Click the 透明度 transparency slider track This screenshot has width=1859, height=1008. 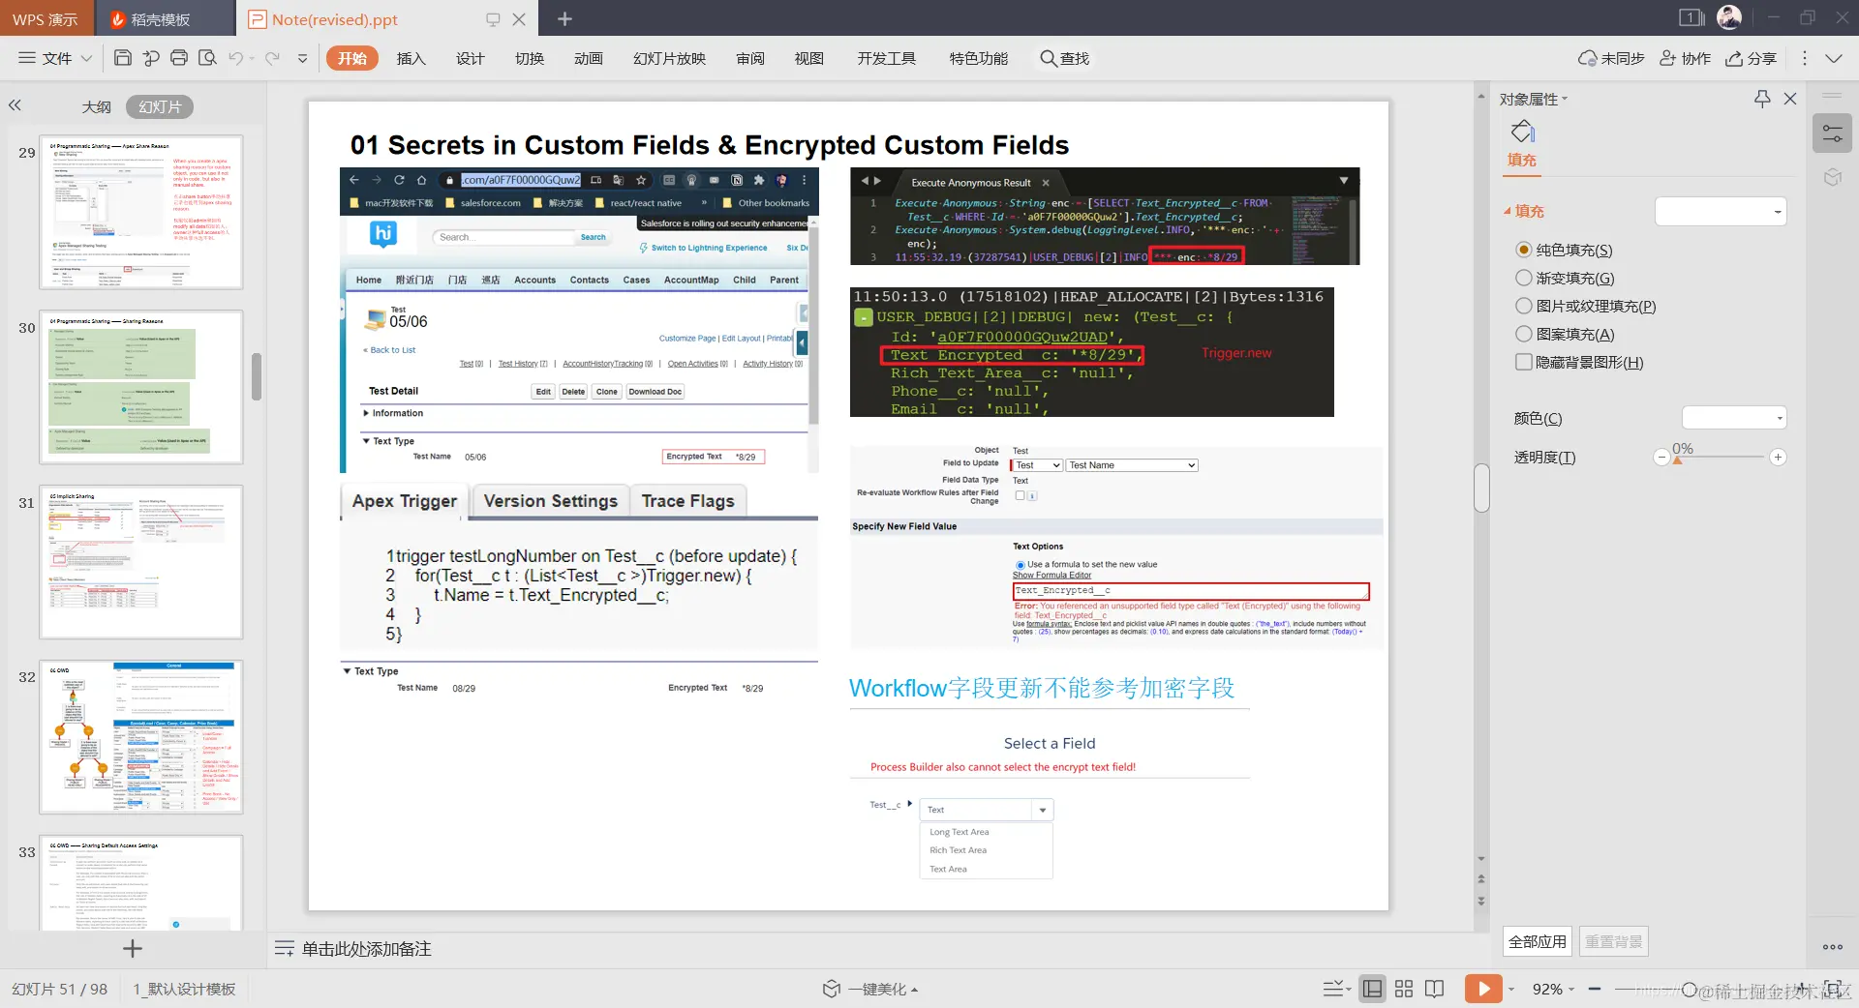pyautogui.click(x=1720, y=458)
